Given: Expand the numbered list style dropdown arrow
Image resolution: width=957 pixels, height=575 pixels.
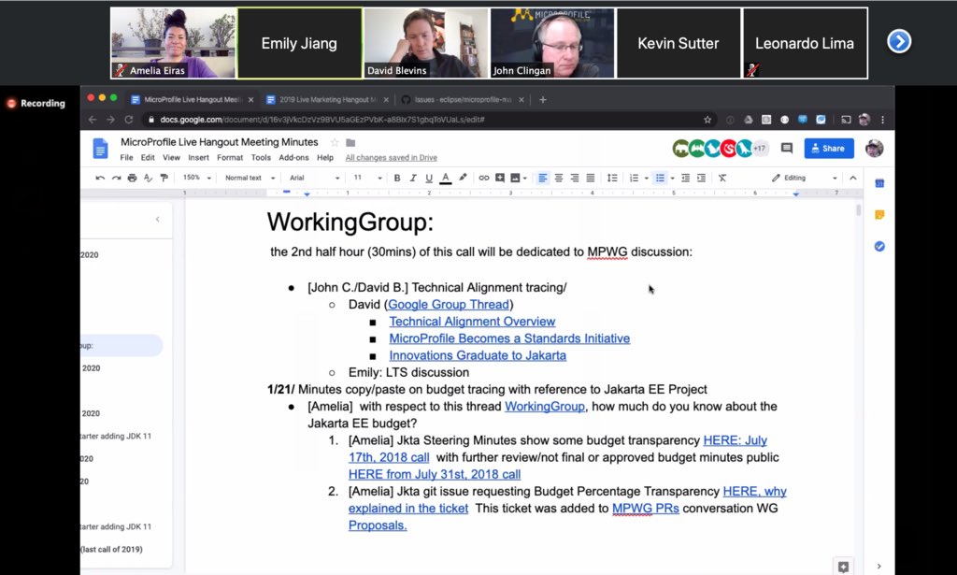Looking at the screenshot, I should tap(647, 178).
